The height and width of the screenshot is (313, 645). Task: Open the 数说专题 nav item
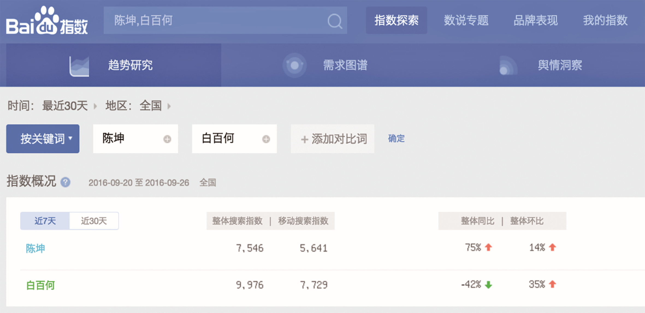pyautogui.click(x=466, y=20)
